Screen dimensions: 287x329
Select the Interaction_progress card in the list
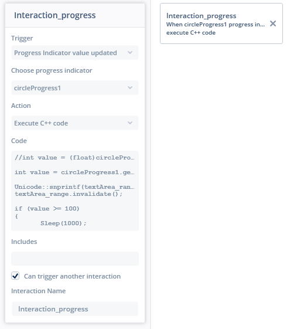tap(221, 23)
